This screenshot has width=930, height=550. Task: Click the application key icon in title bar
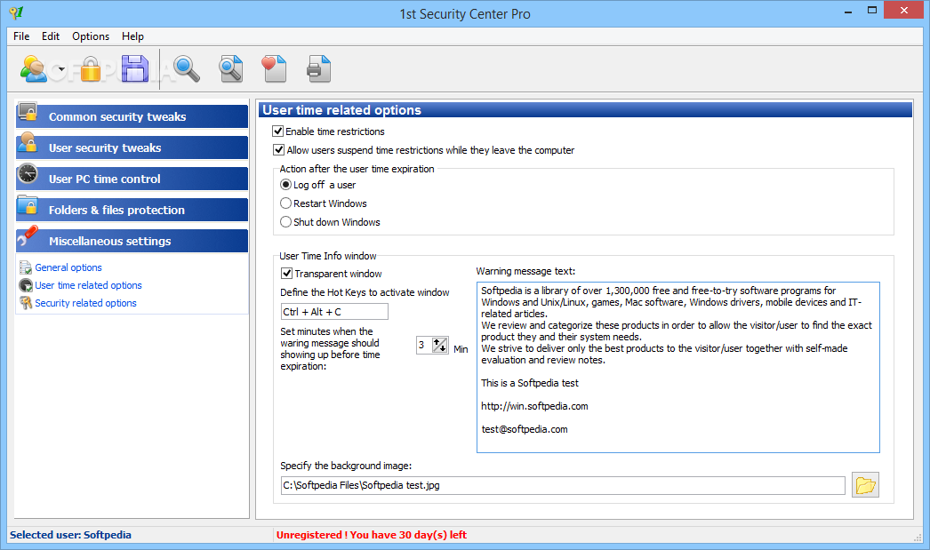(17, 12)
